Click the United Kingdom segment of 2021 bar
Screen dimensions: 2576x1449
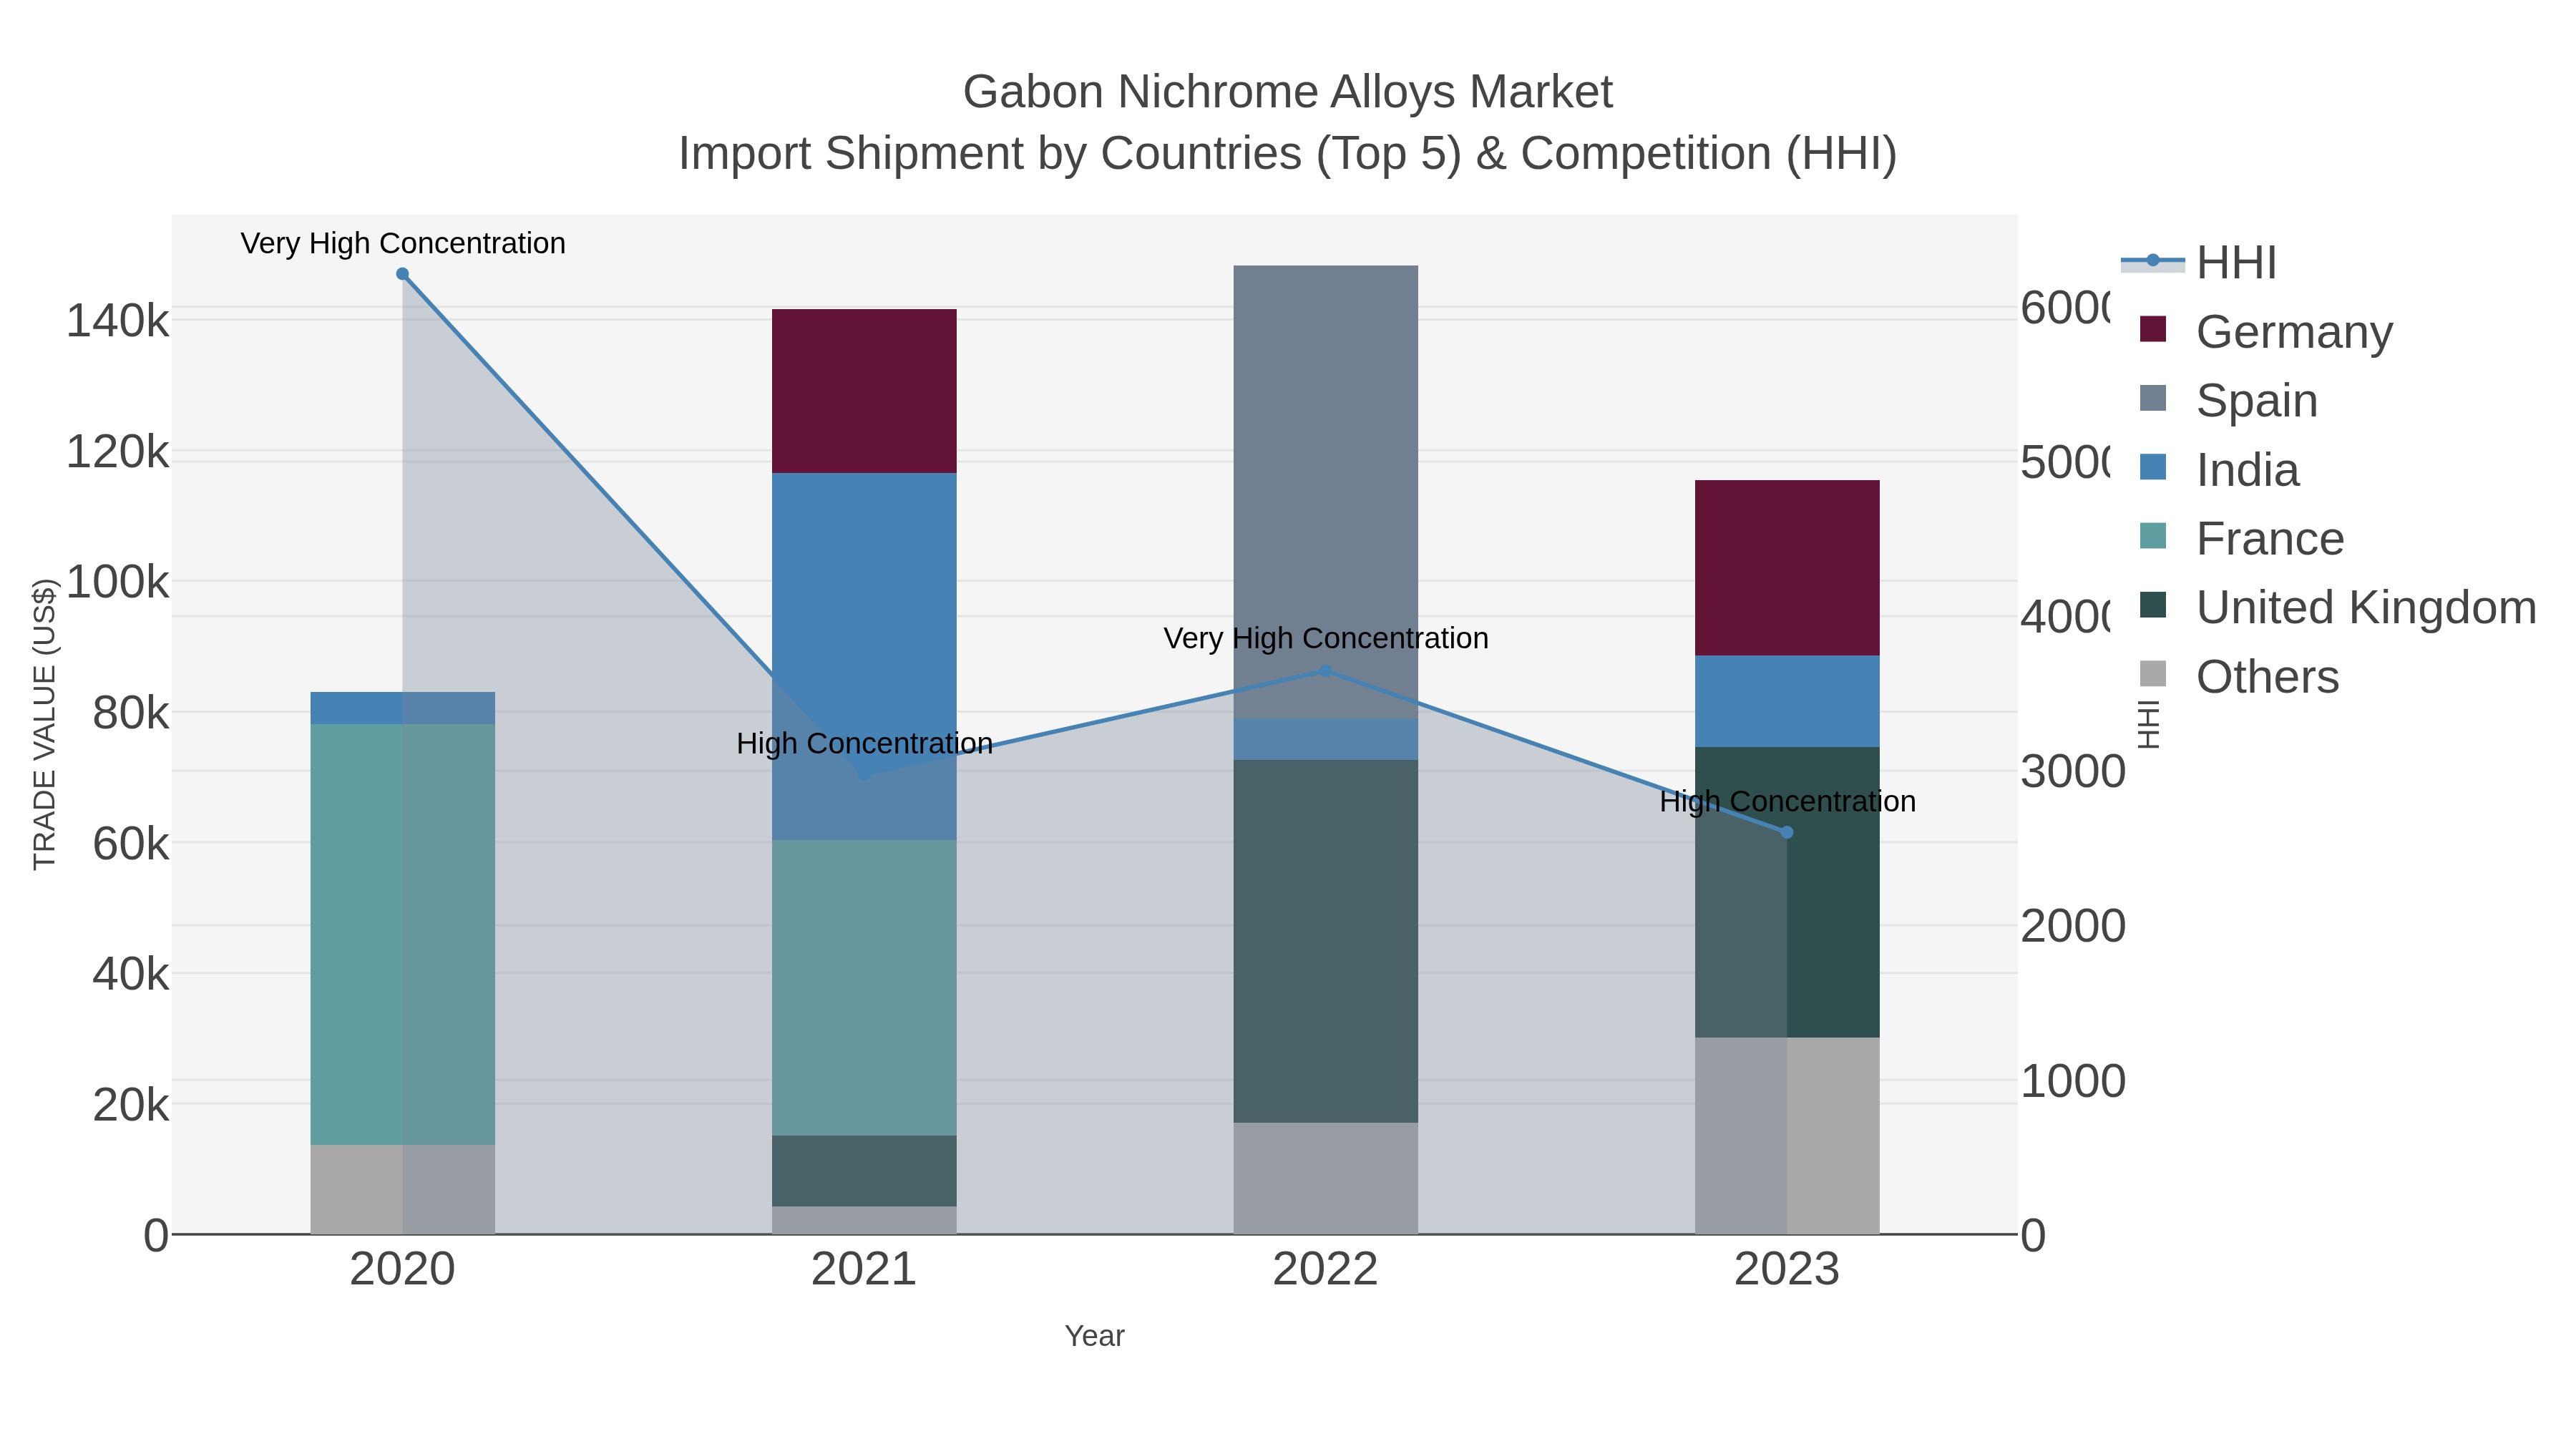tap(864, 1171)
